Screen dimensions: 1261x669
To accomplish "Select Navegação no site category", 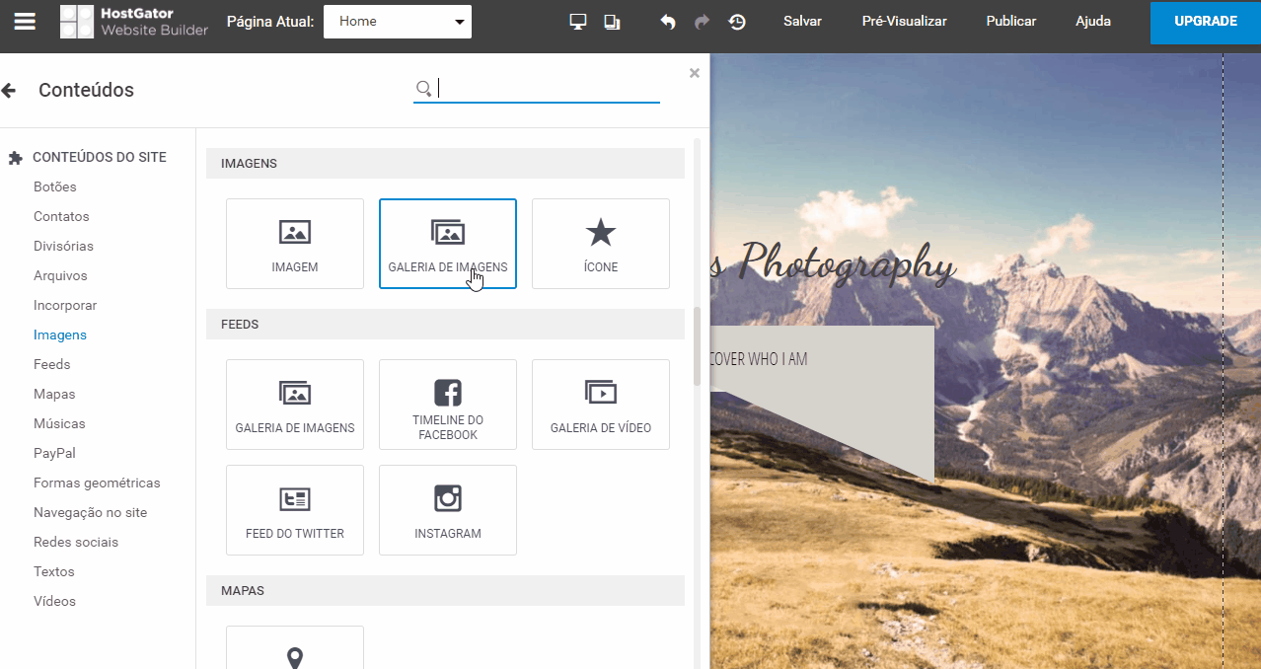I will click(x=90, y=512).
